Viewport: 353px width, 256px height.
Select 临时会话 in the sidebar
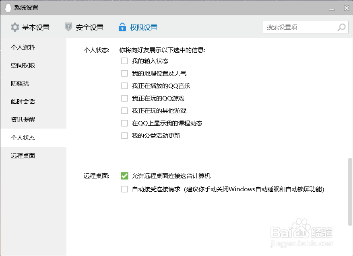[x=33, y=102]
